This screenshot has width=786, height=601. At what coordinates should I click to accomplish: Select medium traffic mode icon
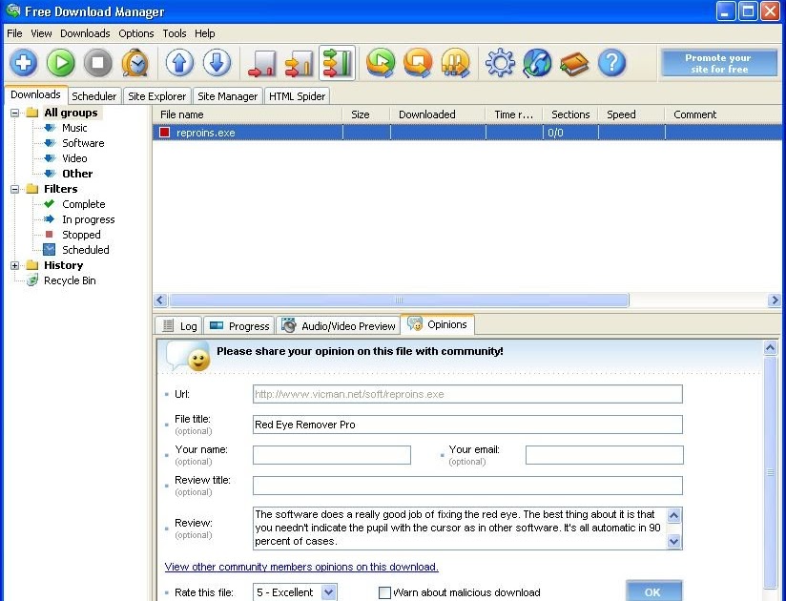tap(300, 63)
